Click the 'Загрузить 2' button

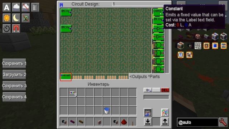(x=14, y=75)
